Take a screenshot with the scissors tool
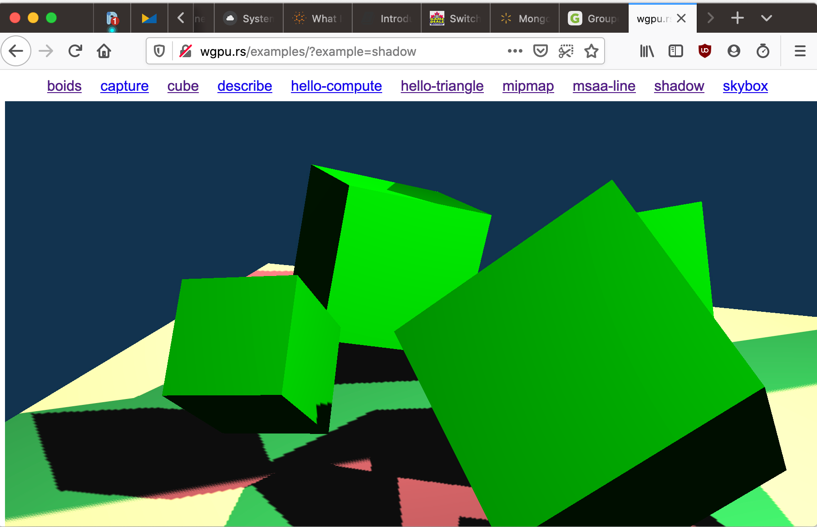817x527 pixels. (566, 51)
